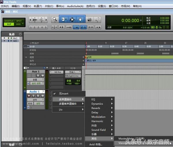
Task: Click zoom preset 3 button
Action: 38,27
